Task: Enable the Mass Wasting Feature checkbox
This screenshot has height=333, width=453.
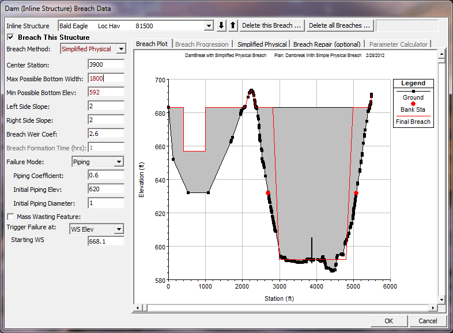Action: [10, 217]
